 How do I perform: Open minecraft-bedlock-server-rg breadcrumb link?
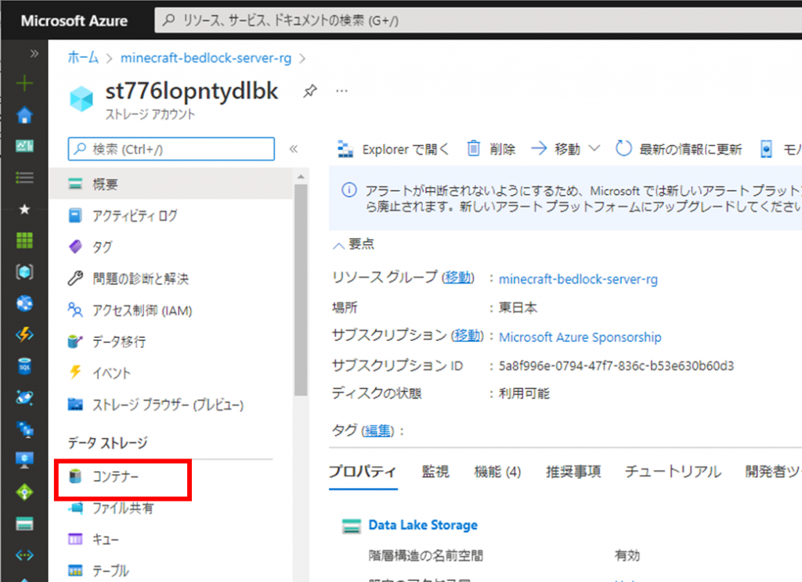click(206, 58)
